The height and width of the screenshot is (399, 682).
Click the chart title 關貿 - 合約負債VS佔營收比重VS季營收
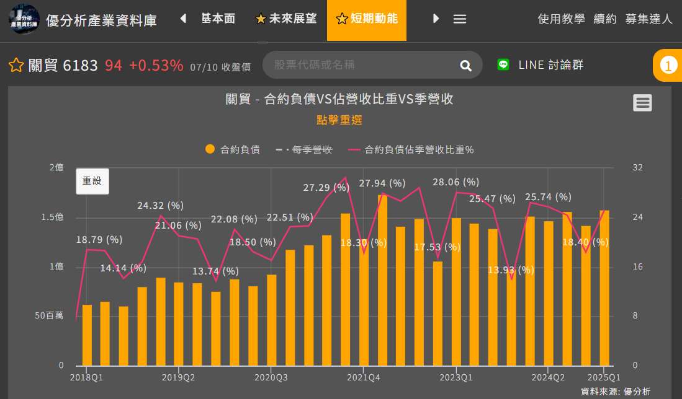pyautogui.click(x=339, y=99)
